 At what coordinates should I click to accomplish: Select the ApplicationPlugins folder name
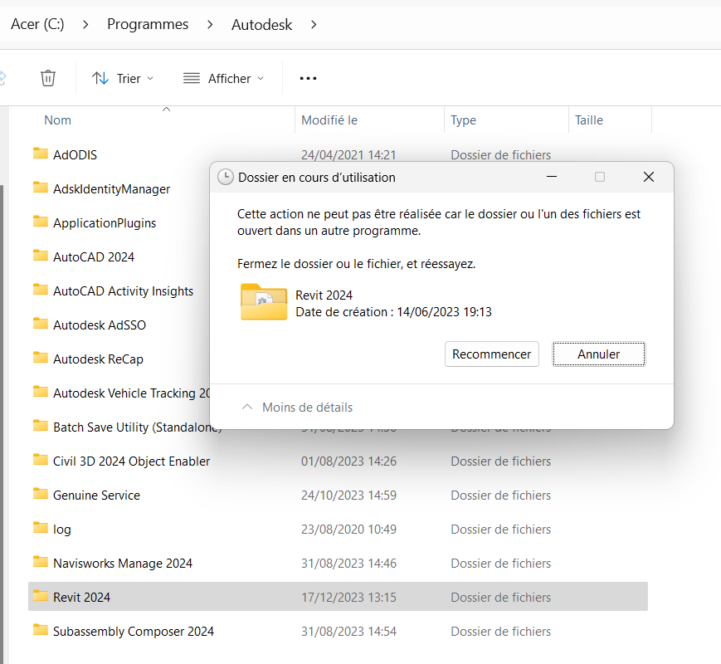(x=105, y=223)
